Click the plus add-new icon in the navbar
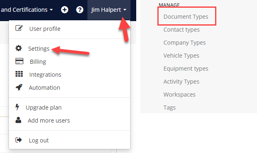257x153 pixels. pos(65,10)
